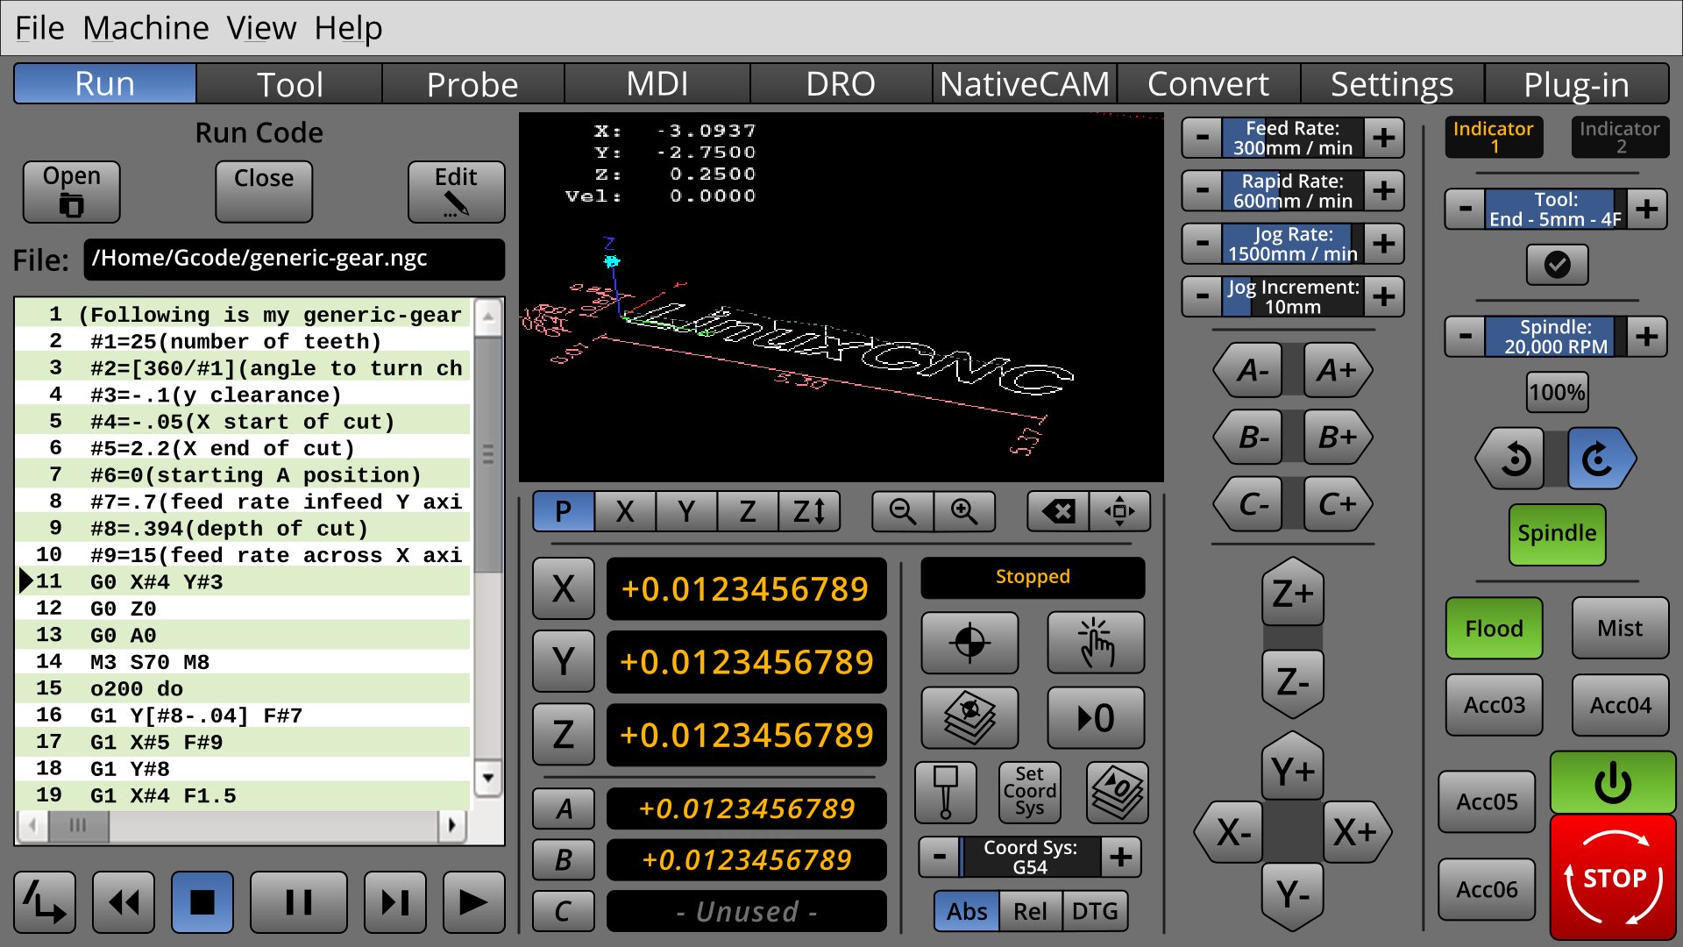Switch preview to Z view
The image size is (1683, 947).
tap(748, 511)
